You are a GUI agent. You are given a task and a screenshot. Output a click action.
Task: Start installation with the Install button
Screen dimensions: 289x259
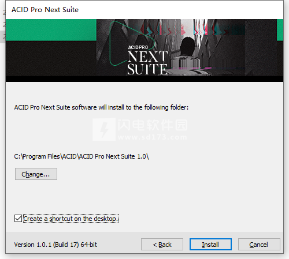click(210, 245)
